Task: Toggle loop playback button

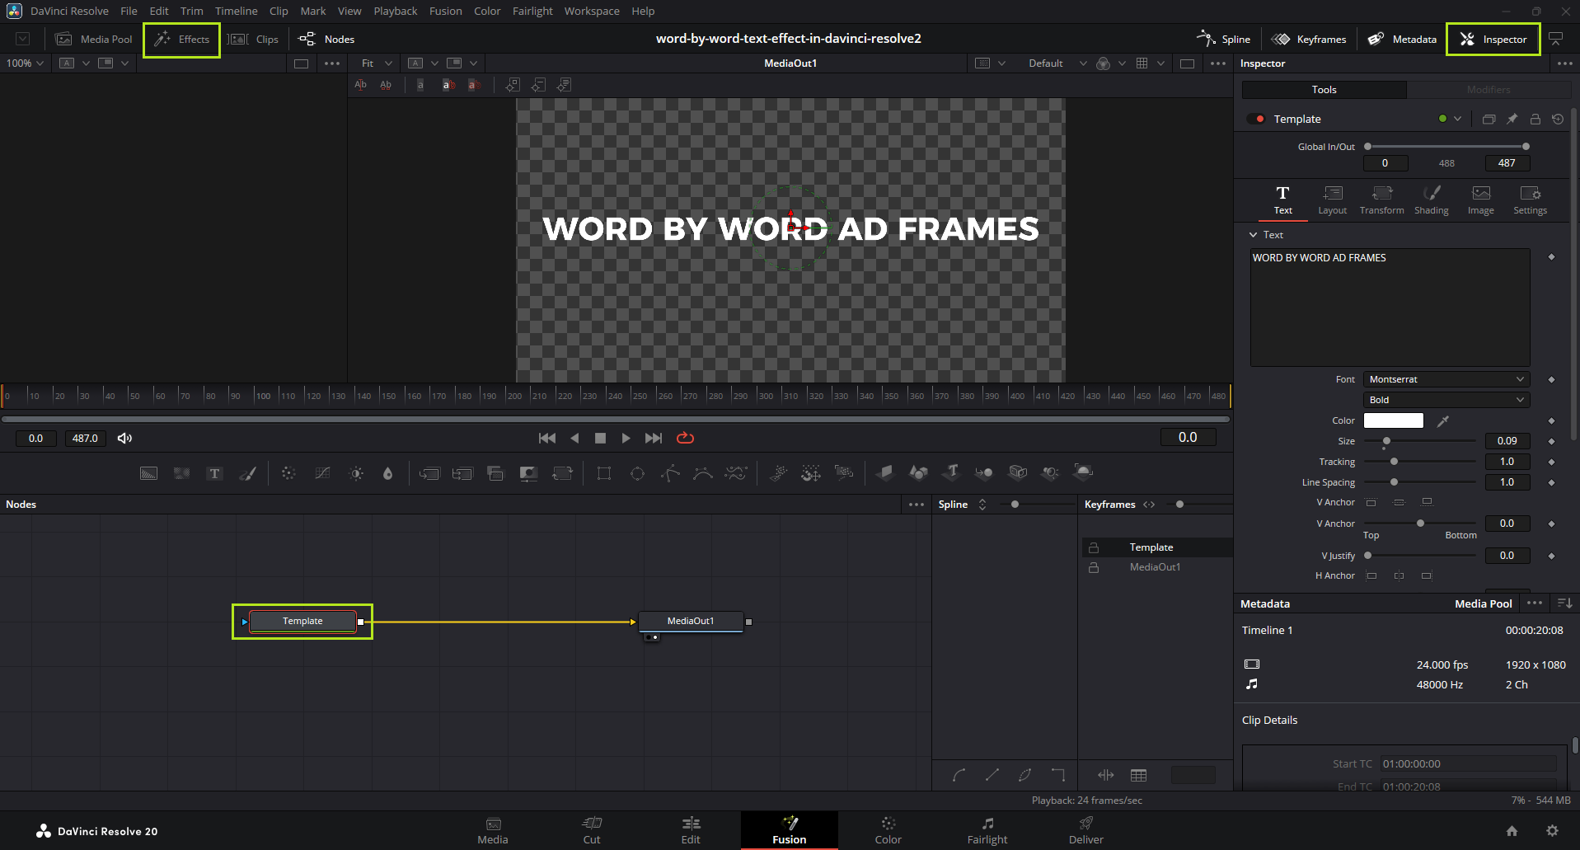Action: click(x=685, y=439)
